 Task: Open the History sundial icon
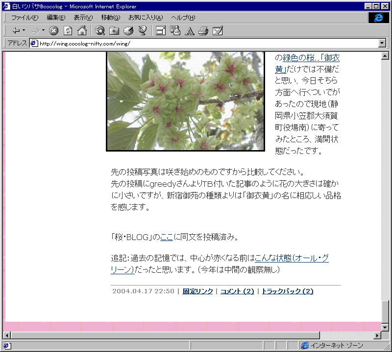click(x=128, y=31)
